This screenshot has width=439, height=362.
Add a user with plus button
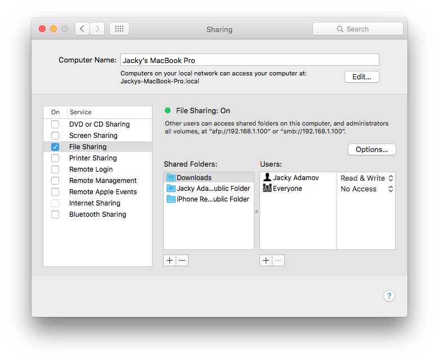(266, 260)
